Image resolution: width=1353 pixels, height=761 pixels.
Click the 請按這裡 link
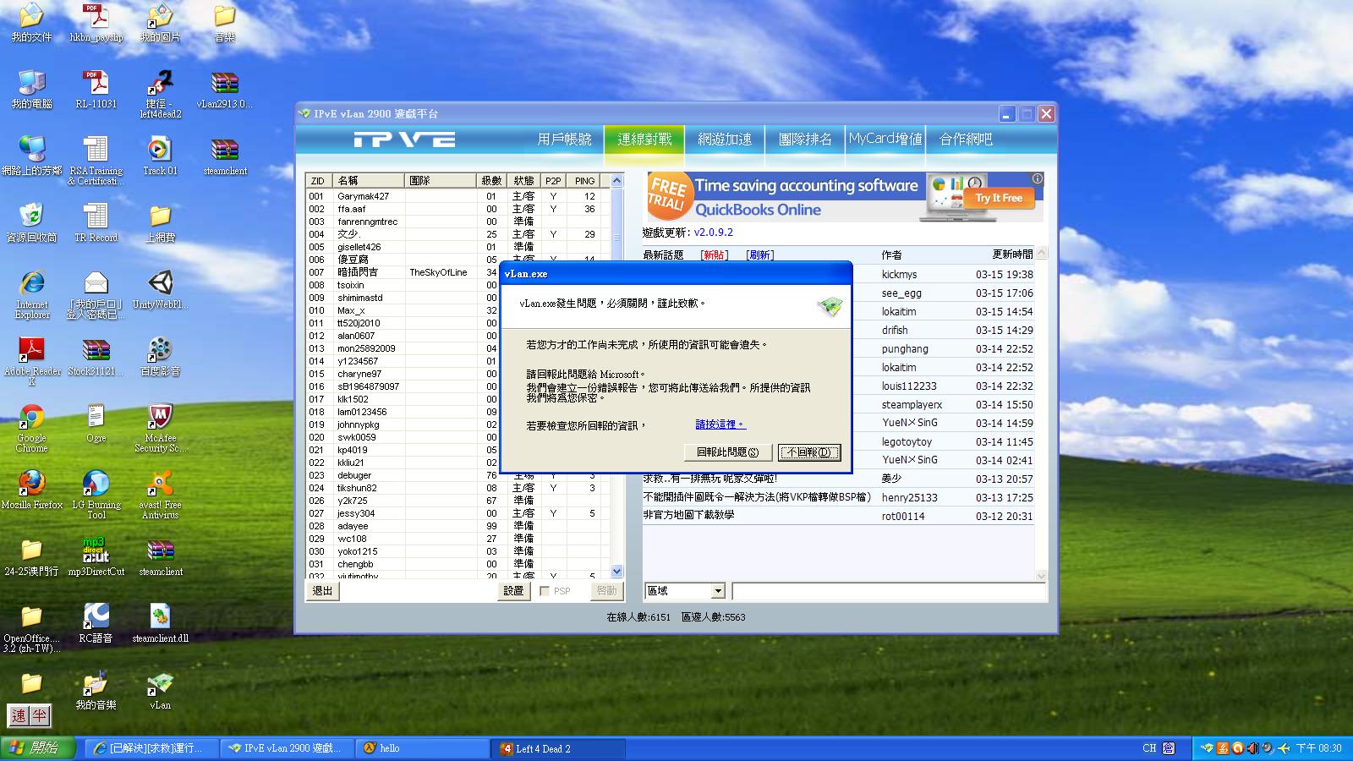pyautogui.click(x=720, y=424)
